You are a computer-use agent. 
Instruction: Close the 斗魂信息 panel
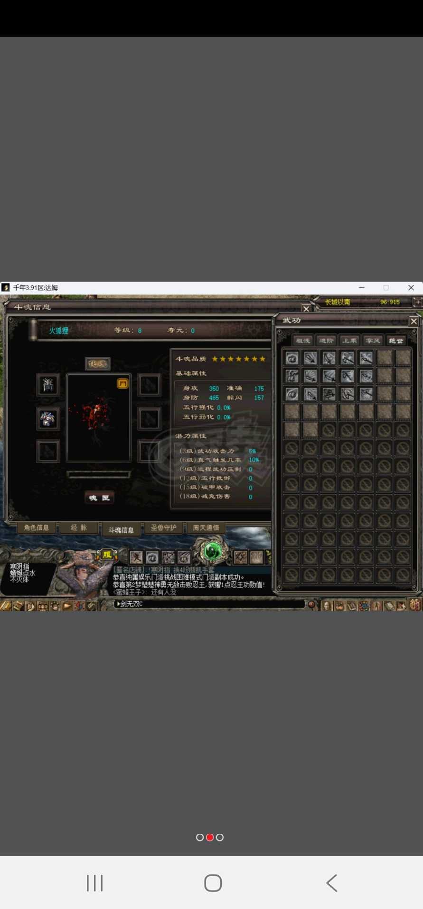click(x=306, y=308)
